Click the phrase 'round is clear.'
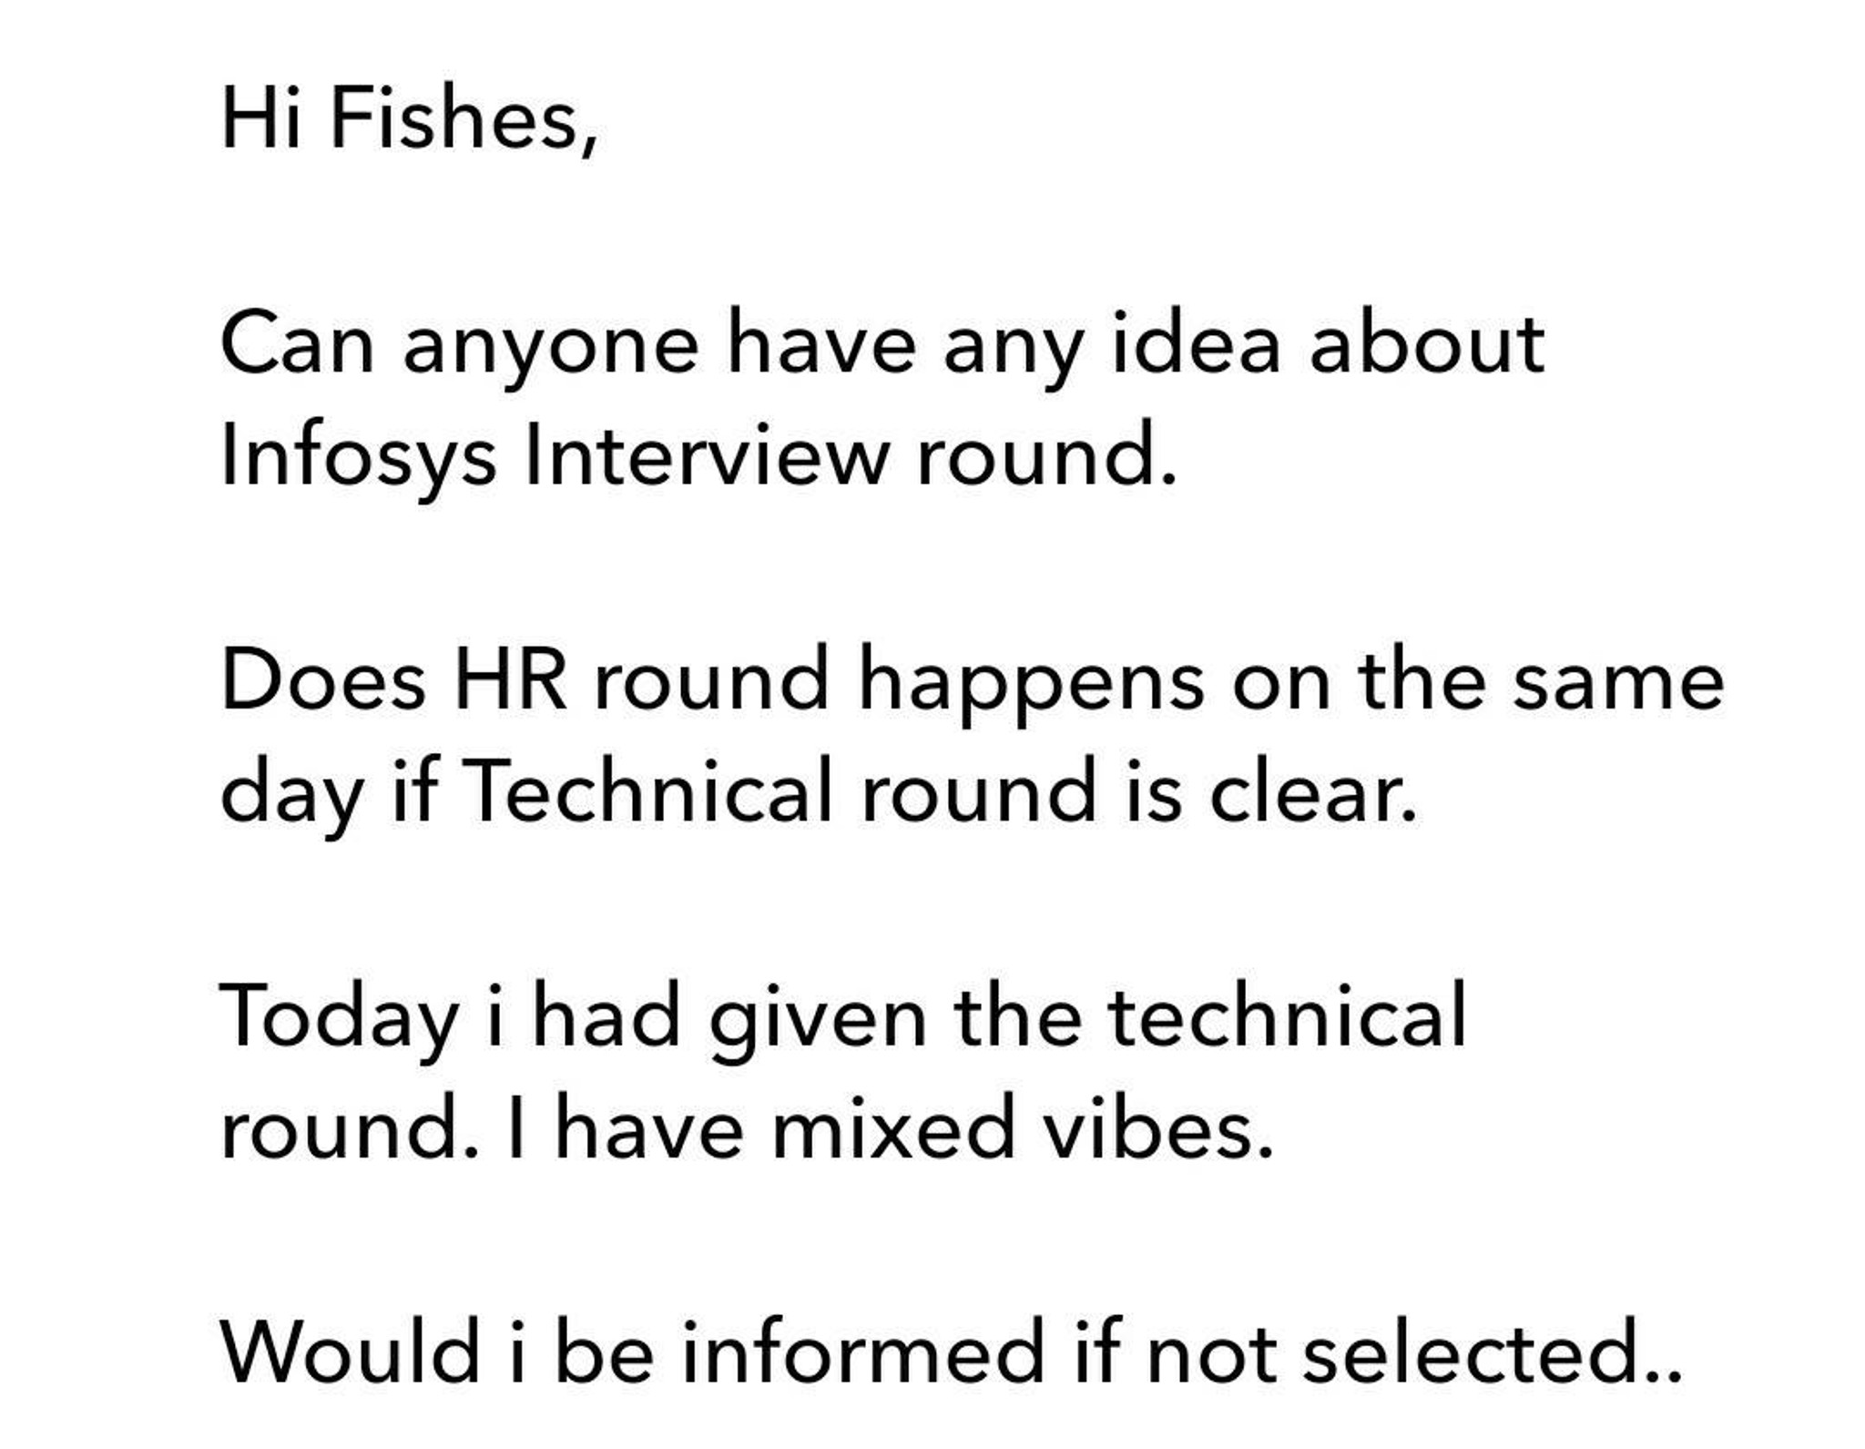This screenshot has width=1865, height=1449. coord(1138,791)
